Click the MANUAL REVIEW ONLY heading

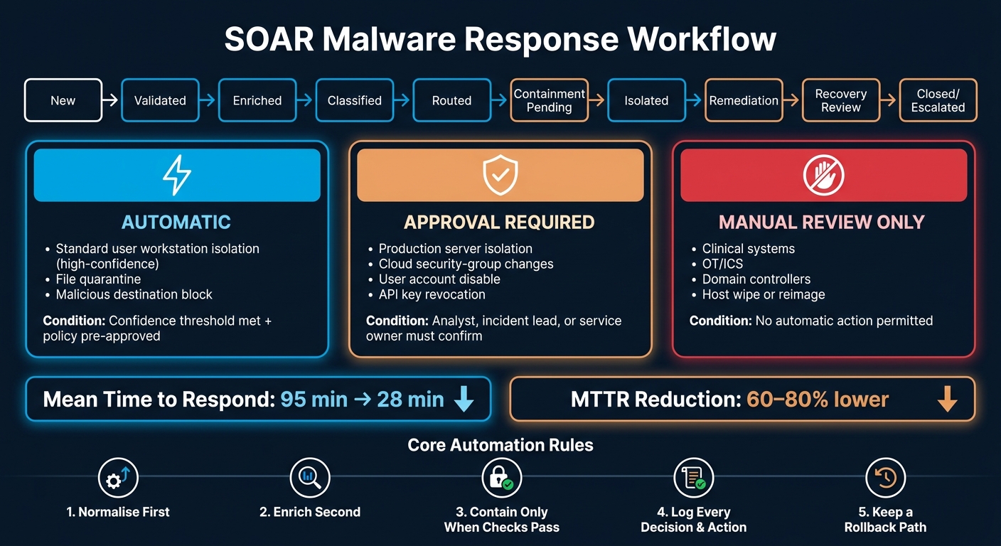click(823, 222)
